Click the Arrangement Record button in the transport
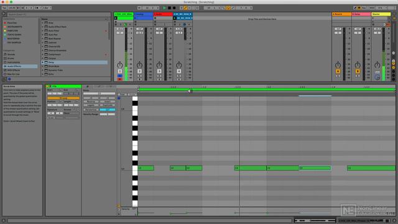Viewport: 398px width, 224px height. coord(174,8)
